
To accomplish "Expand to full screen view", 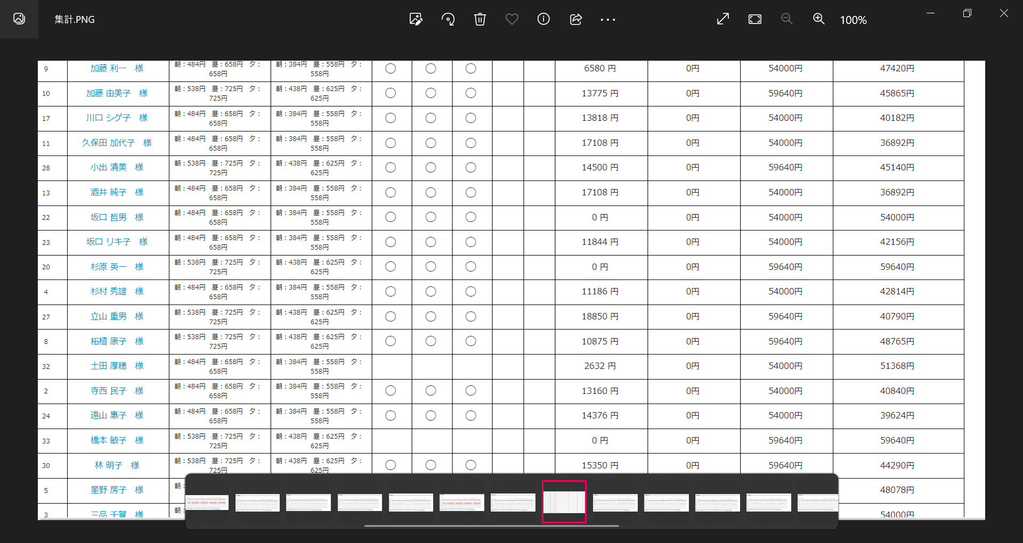I will pyautogui.click(x=723, y=20).
